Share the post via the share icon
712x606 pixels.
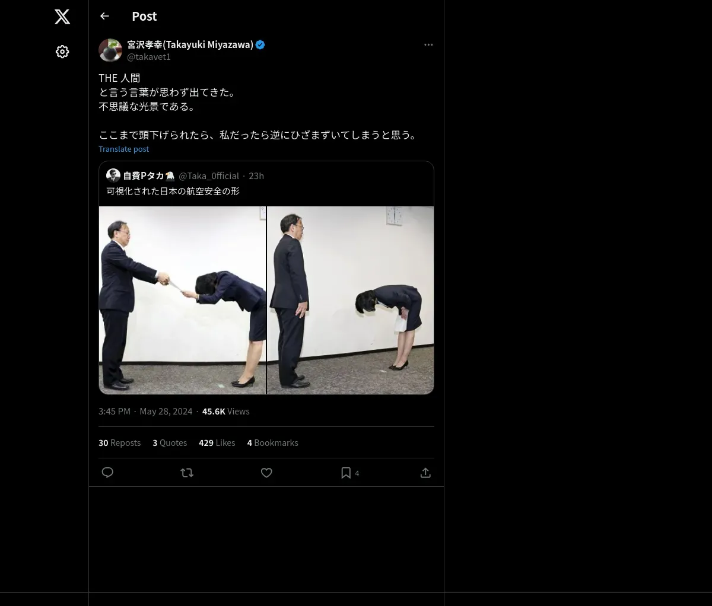(425, 473)
